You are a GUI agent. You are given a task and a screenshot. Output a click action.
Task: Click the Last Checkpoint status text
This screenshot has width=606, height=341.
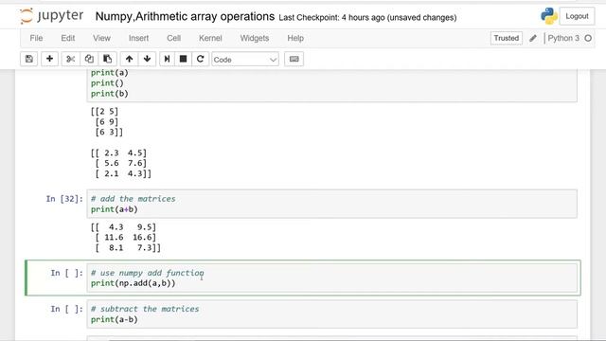(x=367, y=17)
